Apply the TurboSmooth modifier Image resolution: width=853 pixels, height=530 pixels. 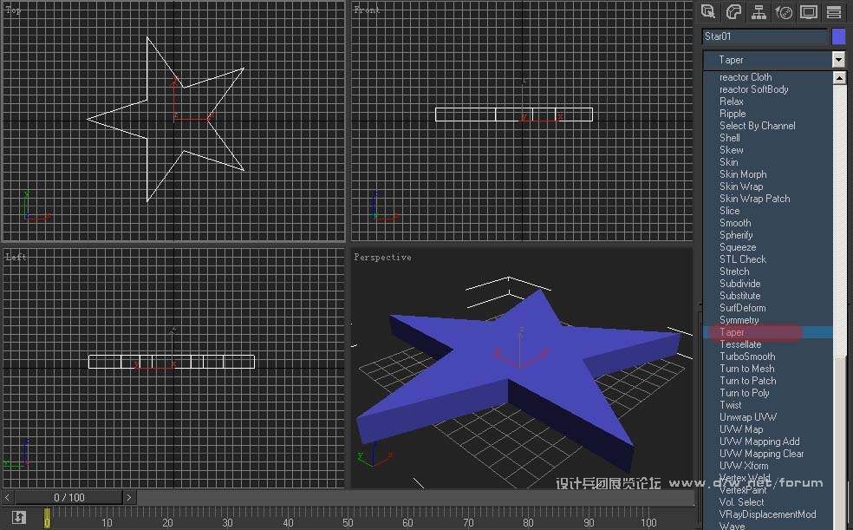tap(747, 357)
